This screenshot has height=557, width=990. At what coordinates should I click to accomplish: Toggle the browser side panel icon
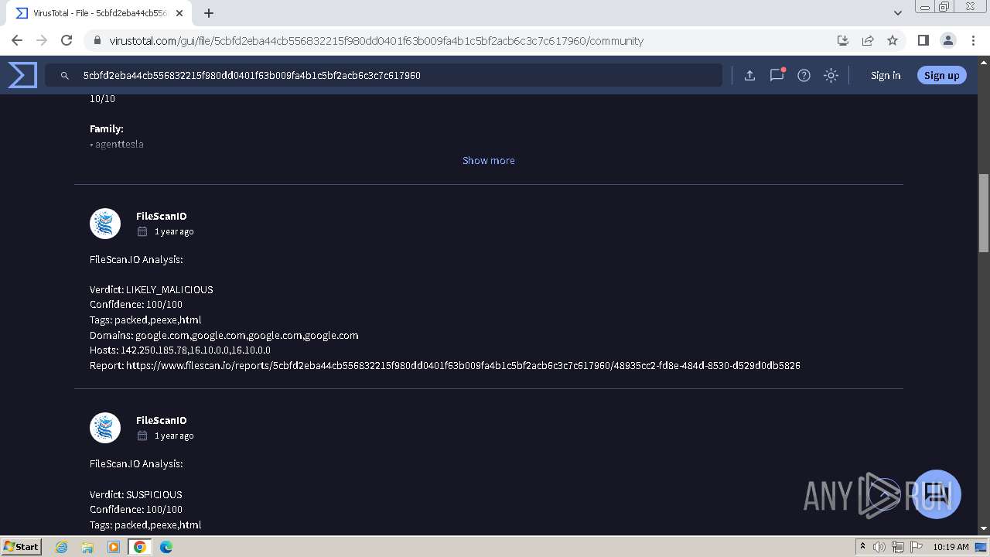tap(923, 40)
